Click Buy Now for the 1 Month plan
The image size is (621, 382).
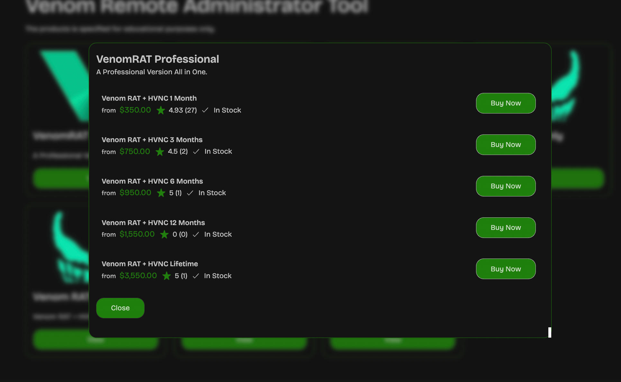506,103
